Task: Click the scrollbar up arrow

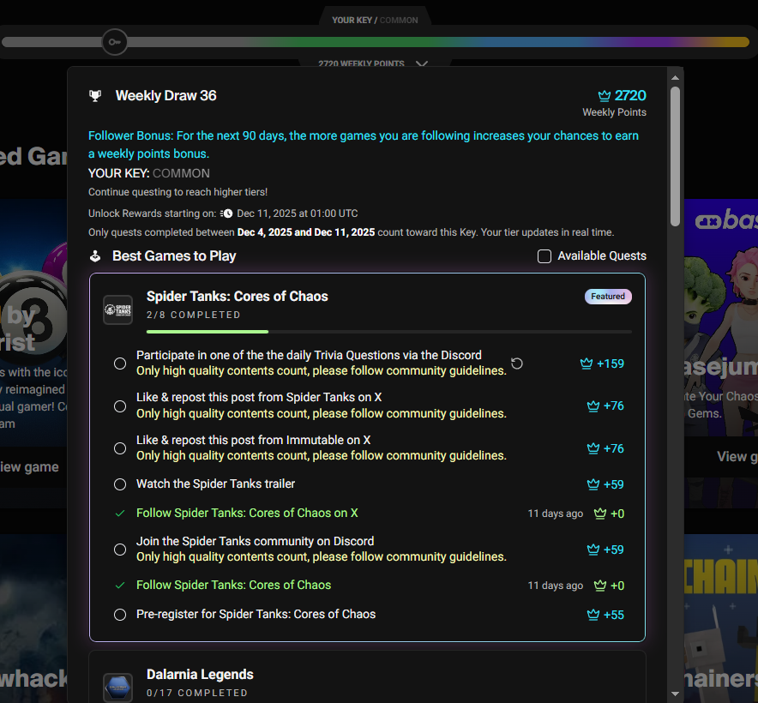Action: (676, 77)
